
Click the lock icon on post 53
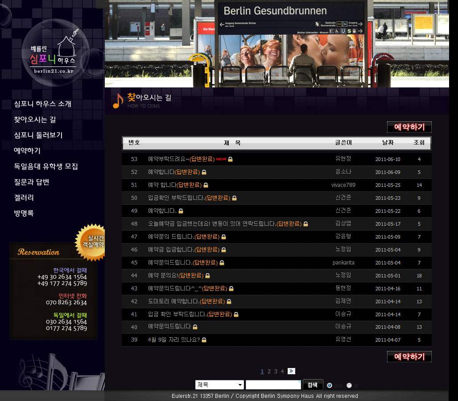(x=231, y=159)
